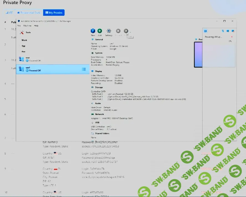246x197 pixels.
Task: Expand the Start button dropdown arrow
Action: (130, 32)
